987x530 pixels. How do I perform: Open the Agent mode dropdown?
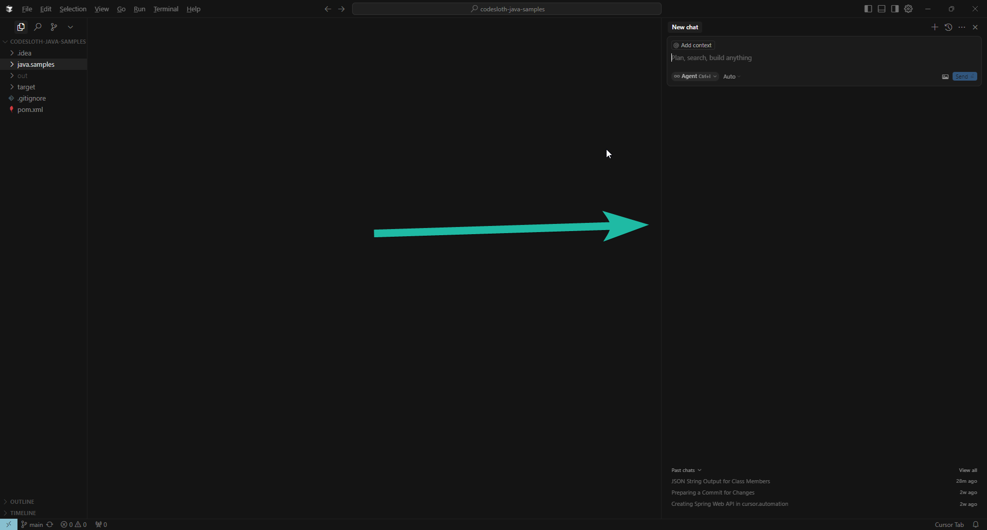click(x=695, y=77)
